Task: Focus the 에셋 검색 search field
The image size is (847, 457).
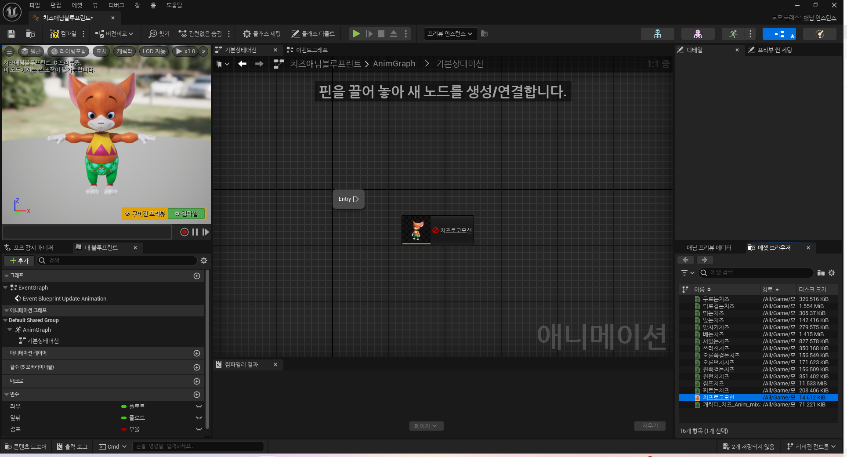Action: pyautogui.click(x=756, y=273)
